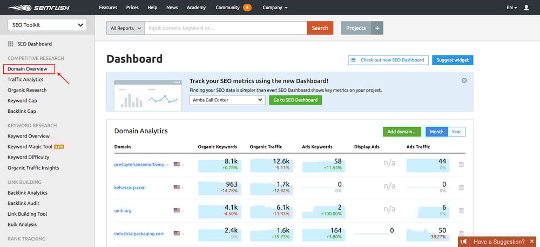Click the plus icon next to Projects
The width and height of the screenshot is (540, 247).
377,28
